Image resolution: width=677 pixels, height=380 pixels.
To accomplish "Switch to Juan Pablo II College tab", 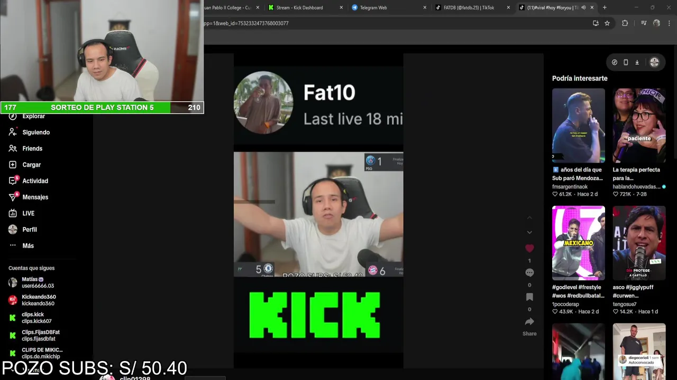I will tap(227, 7).
